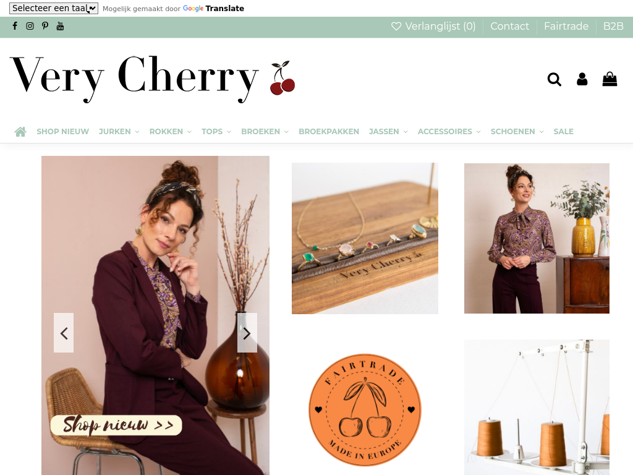
Task: Show the next slide in the carousel
Action: tap(247, 333)
